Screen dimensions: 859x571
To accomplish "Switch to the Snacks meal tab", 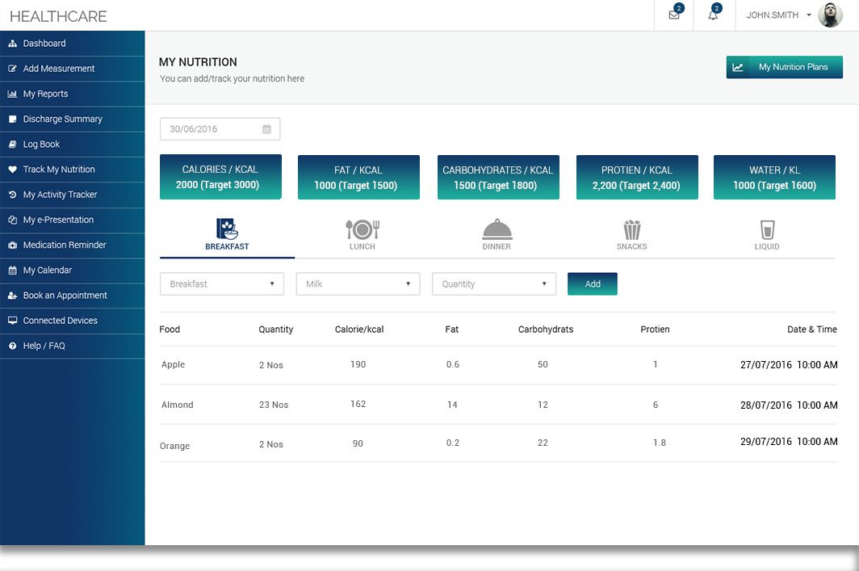I will 631,234.
